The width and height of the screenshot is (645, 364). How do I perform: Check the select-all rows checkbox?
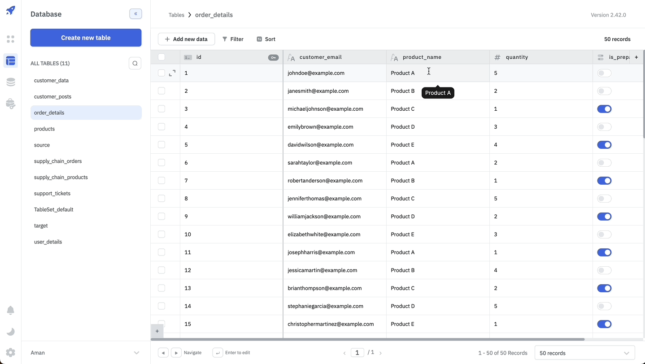161,57
